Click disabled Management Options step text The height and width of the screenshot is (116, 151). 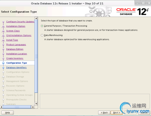[17, 81]
